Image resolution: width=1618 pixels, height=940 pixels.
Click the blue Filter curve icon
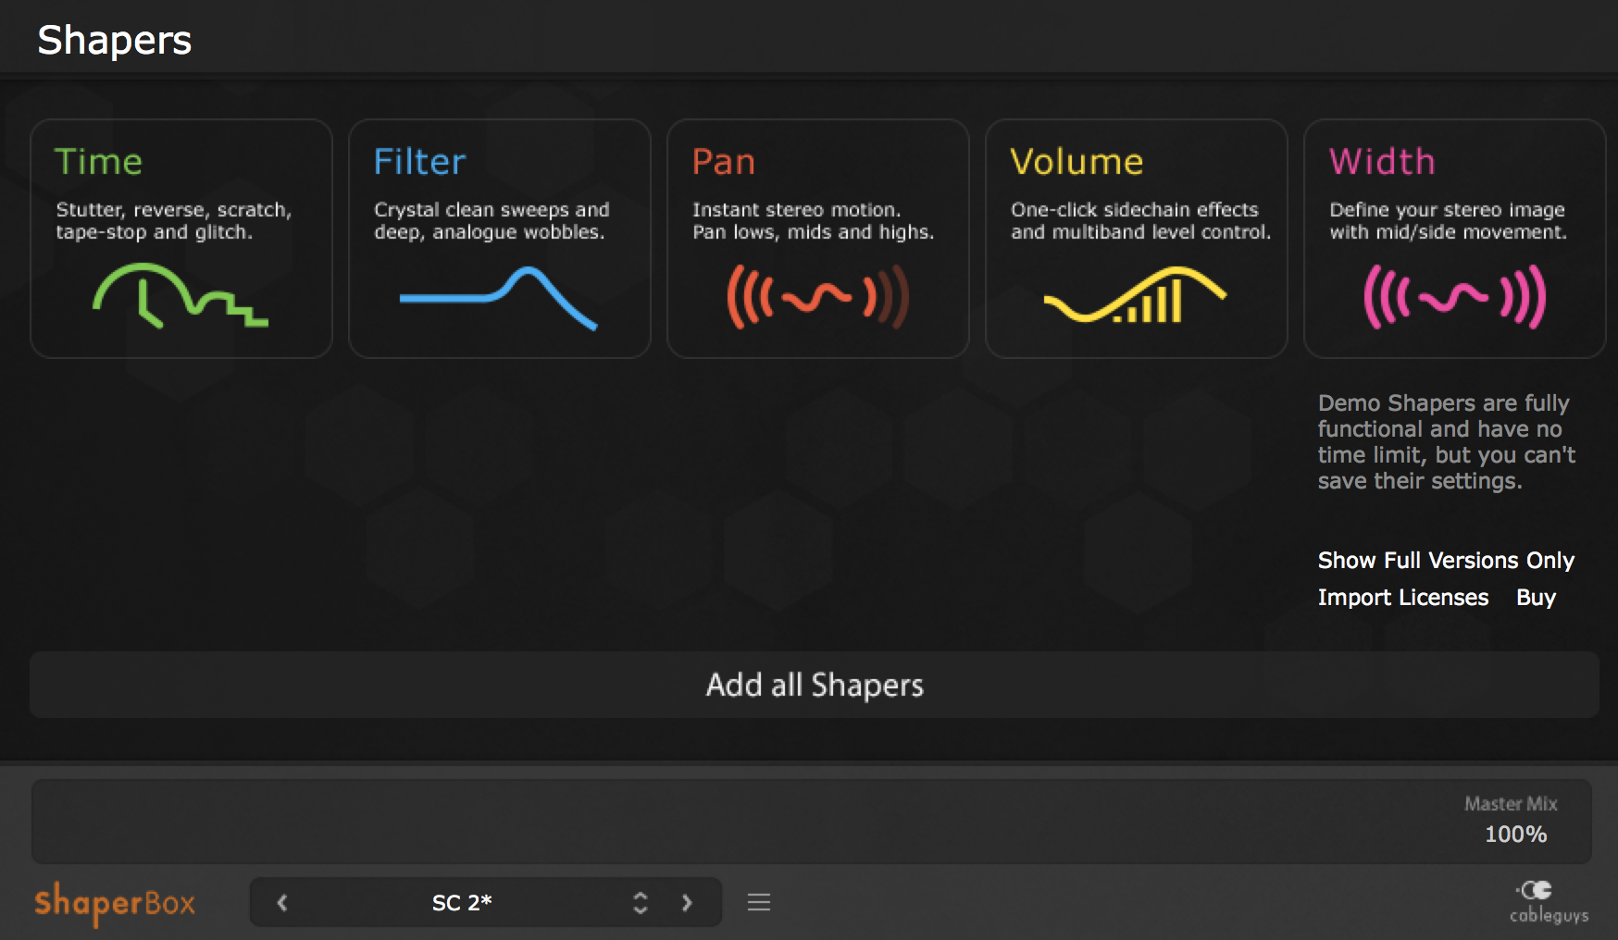coord(498,298)
